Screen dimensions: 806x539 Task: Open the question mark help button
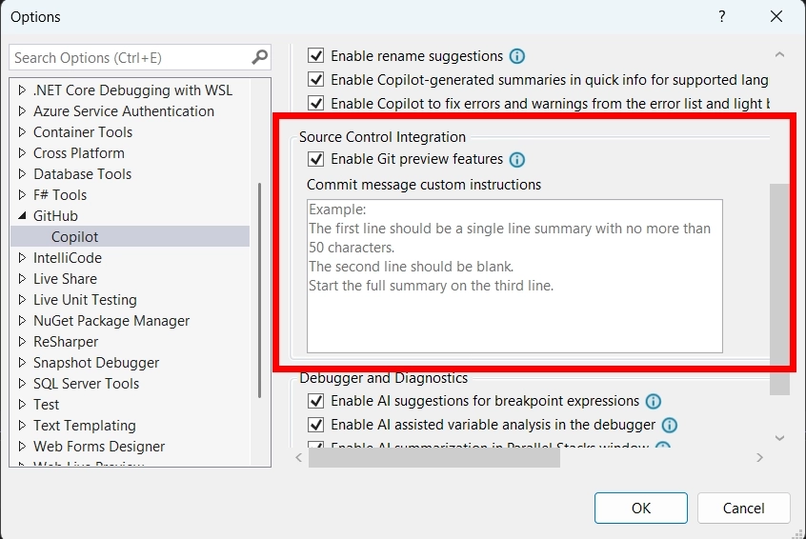pyautogui.click(x=722, y=17)
